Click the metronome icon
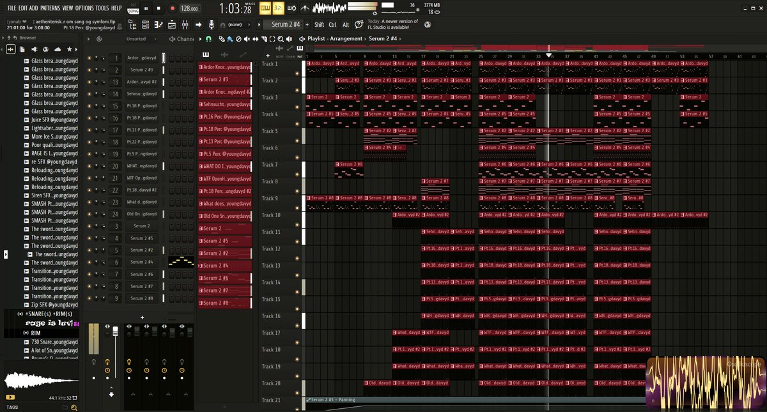 click(305, 8)
